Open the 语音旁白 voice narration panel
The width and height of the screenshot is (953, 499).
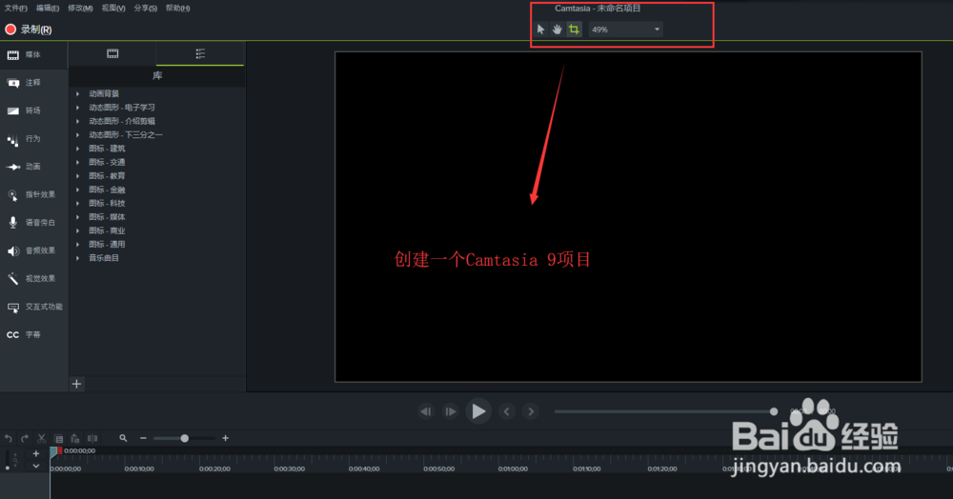(34, 222)
